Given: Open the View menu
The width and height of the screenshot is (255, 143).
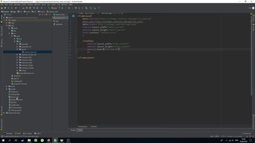Looking at the screenshot, I should tap(11, 4).
